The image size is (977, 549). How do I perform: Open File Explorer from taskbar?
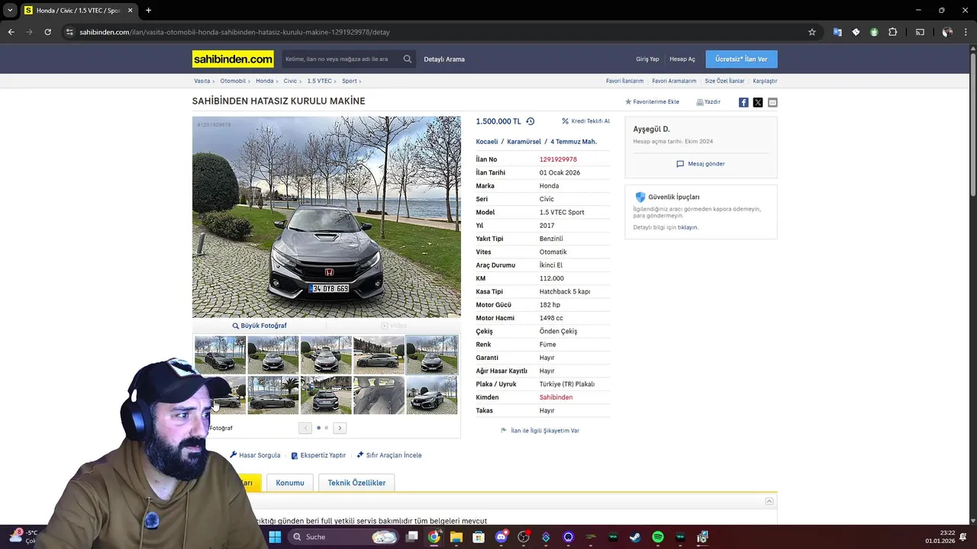[456, 537]
